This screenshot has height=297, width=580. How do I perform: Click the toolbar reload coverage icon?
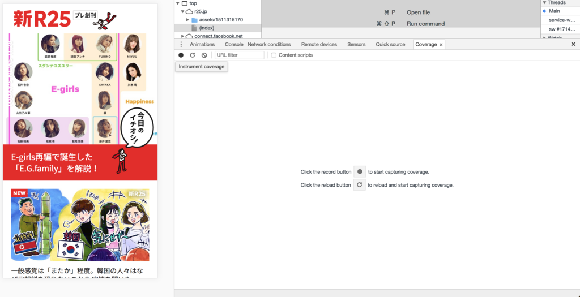(193, 55)
